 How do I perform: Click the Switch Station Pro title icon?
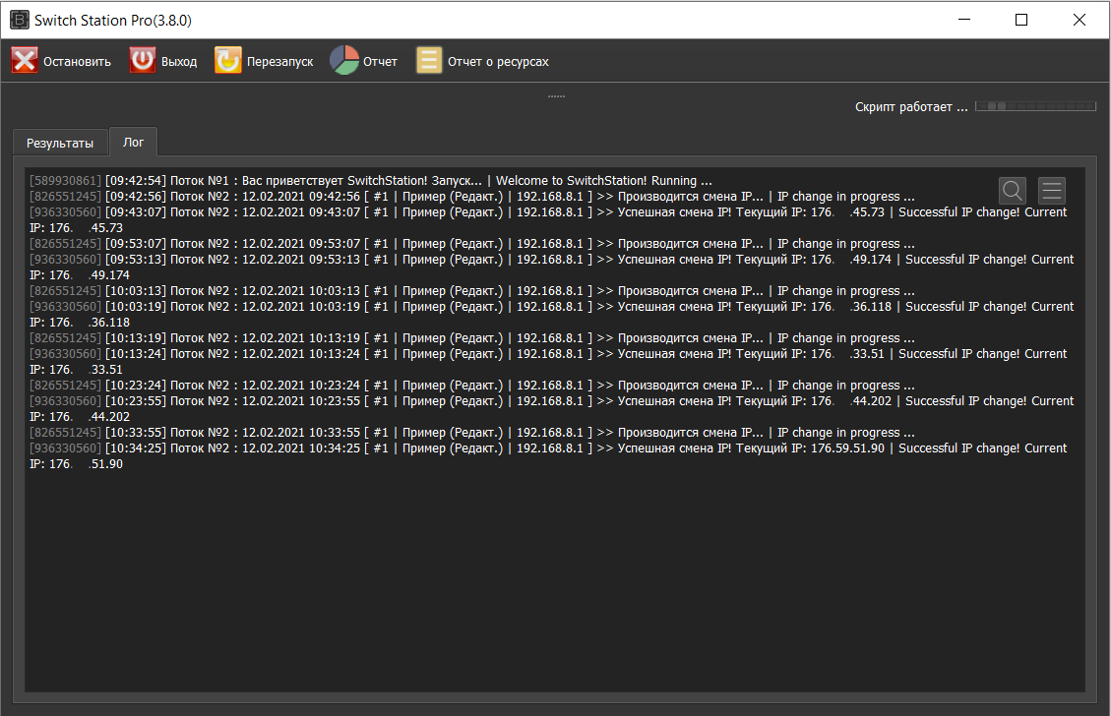[x=19, y=20]
